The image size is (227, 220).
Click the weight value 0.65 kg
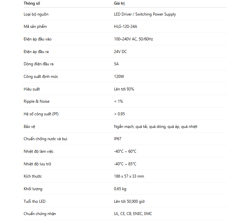[120, 189]
